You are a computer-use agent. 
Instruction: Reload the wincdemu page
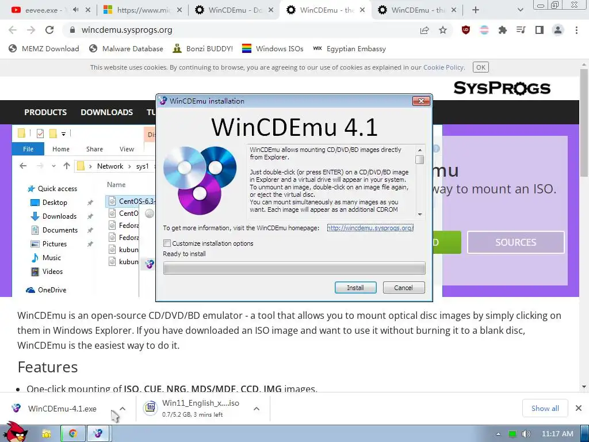pyautogui.click(x=49, y=30)
